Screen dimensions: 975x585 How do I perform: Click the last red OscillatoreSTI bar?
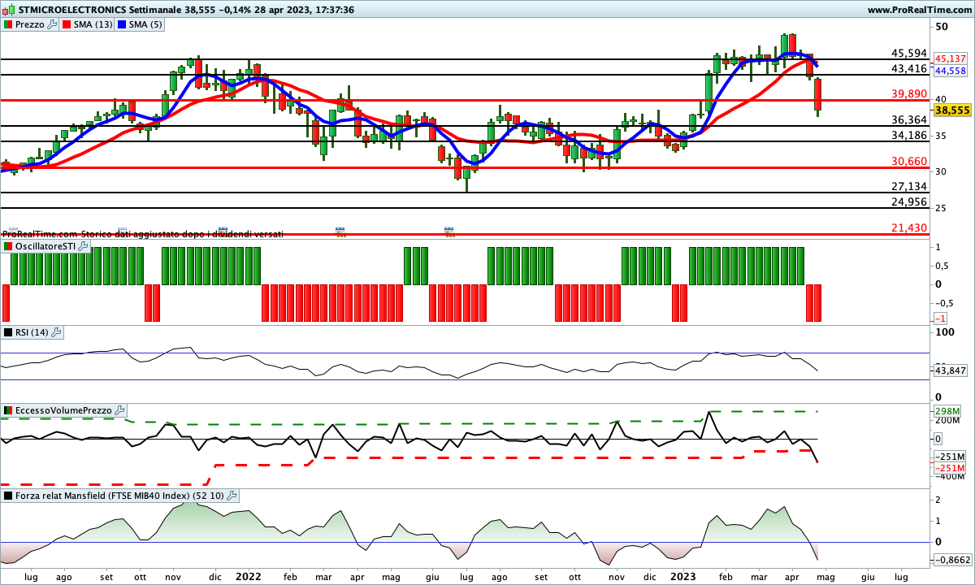point(817,302)
